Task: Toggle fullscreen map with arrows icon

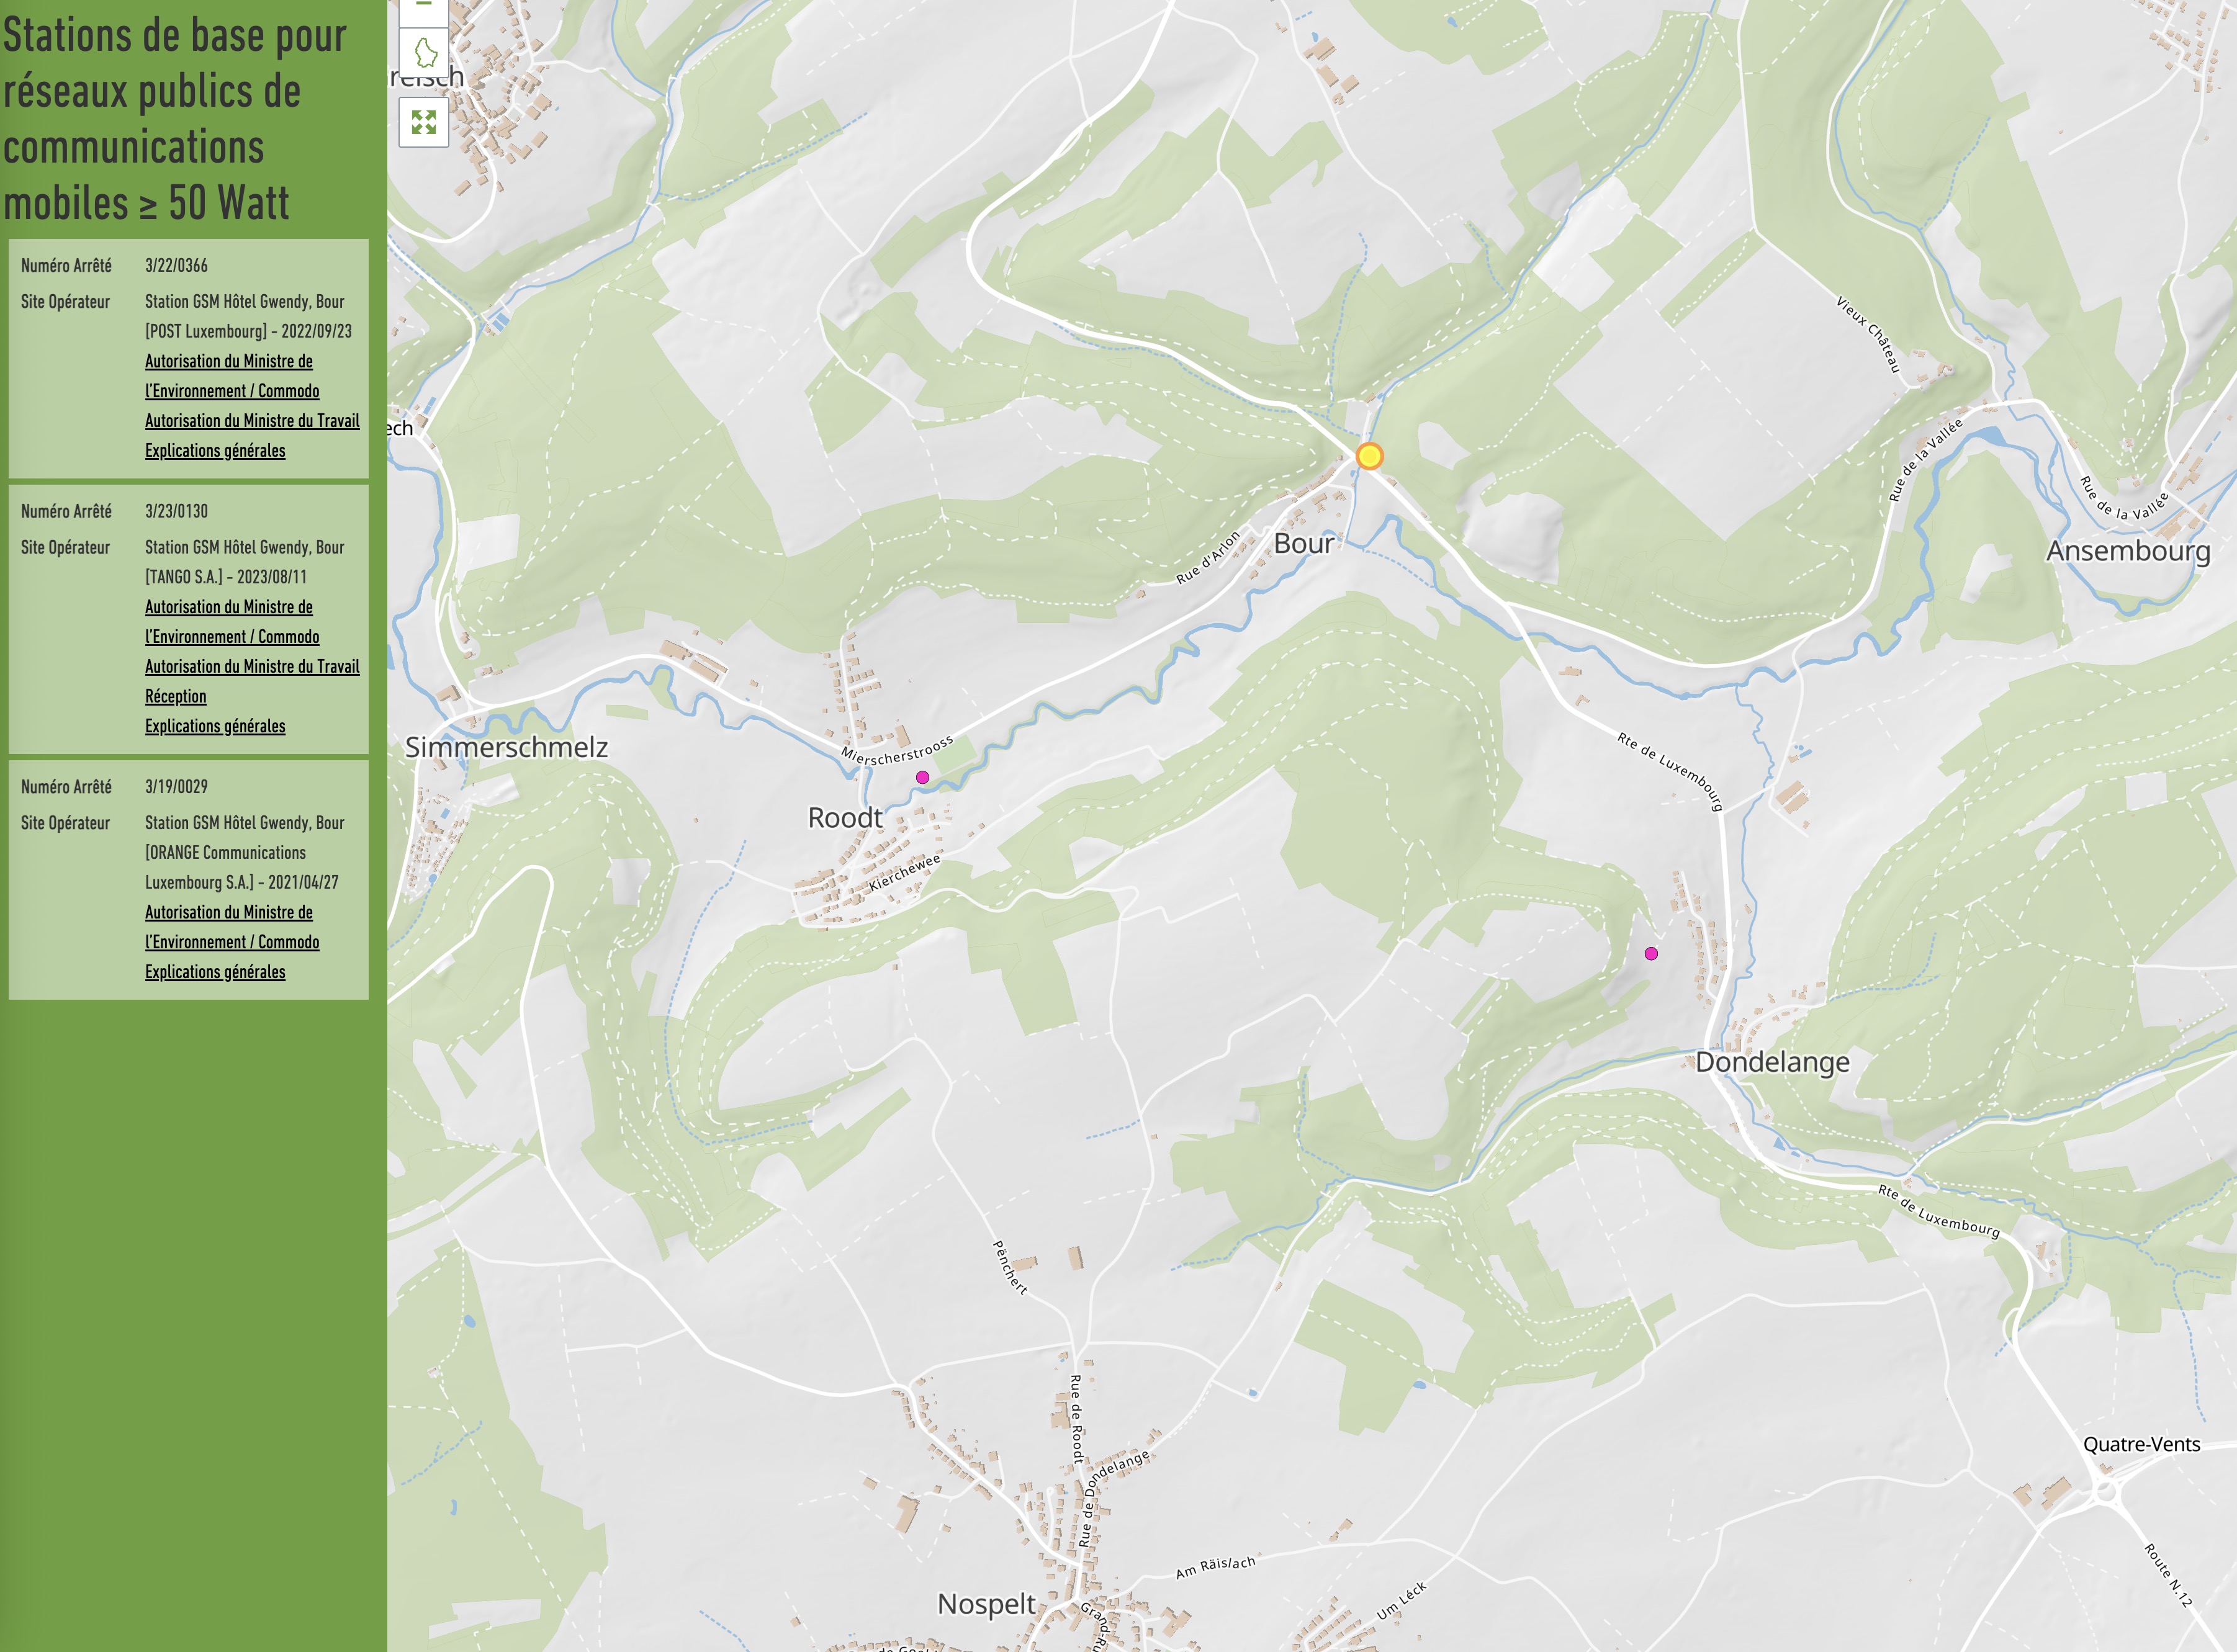Action: click(x=424, y=122)
